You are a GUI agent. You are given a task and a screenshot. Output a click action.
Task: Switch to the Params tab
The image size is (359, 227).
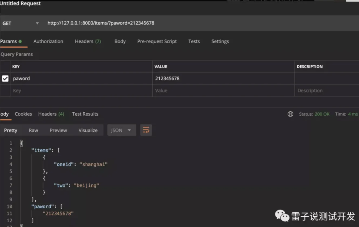coord(11,41)
